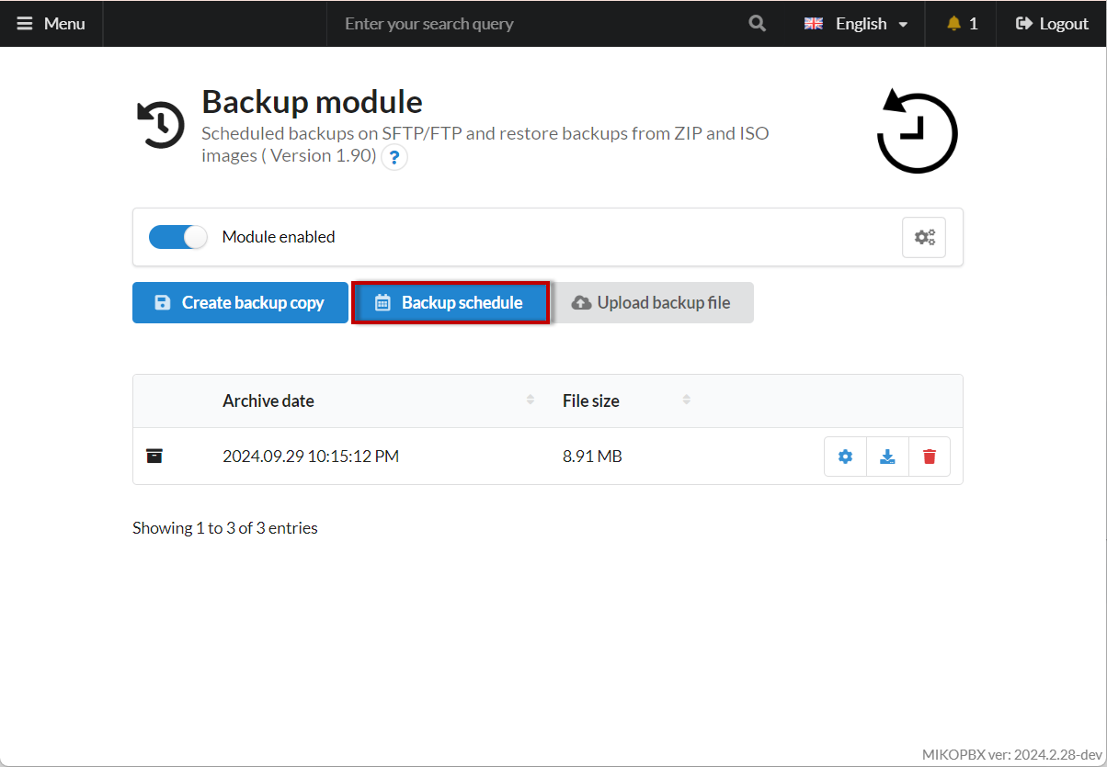Screen dimensions: 1107x767
Task: Delete the backup with red trash icon
Action: (x=930, y=457)
